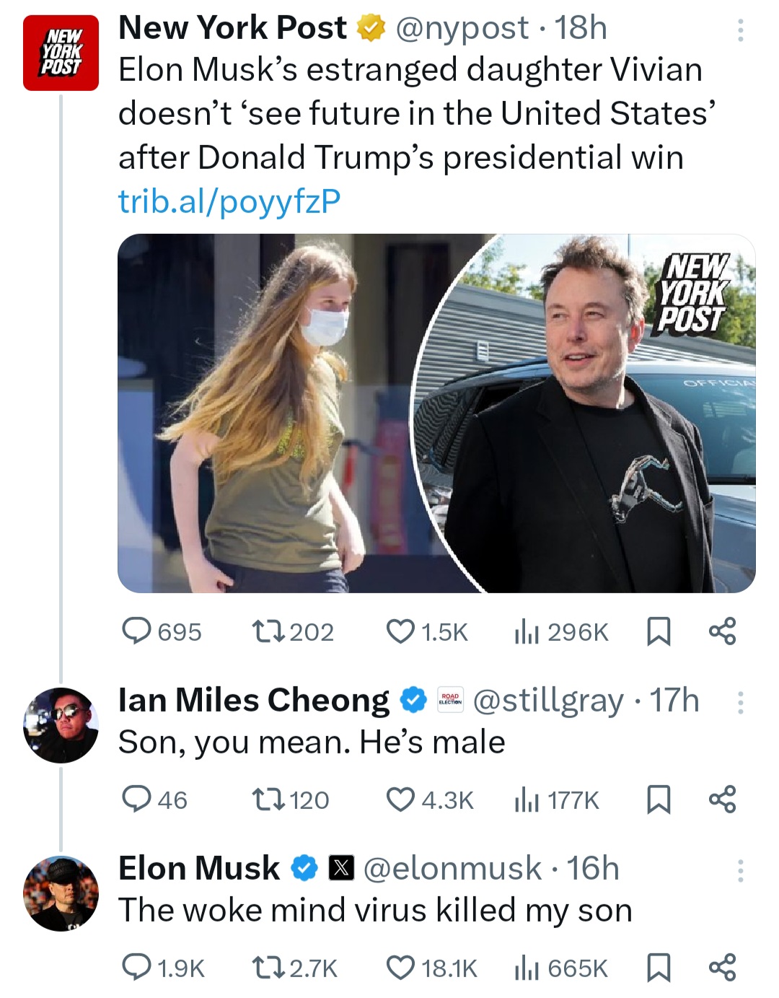
Task: Reply to Elon Musk's tweet
Action: click(x=136, y=968)
